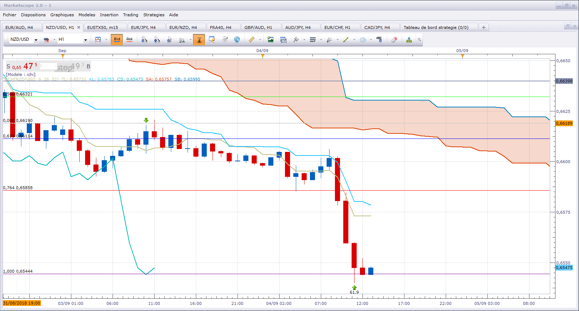
Task: Switch to the EUSTX50, m15 tab
Action: click(x=105, y=27)
